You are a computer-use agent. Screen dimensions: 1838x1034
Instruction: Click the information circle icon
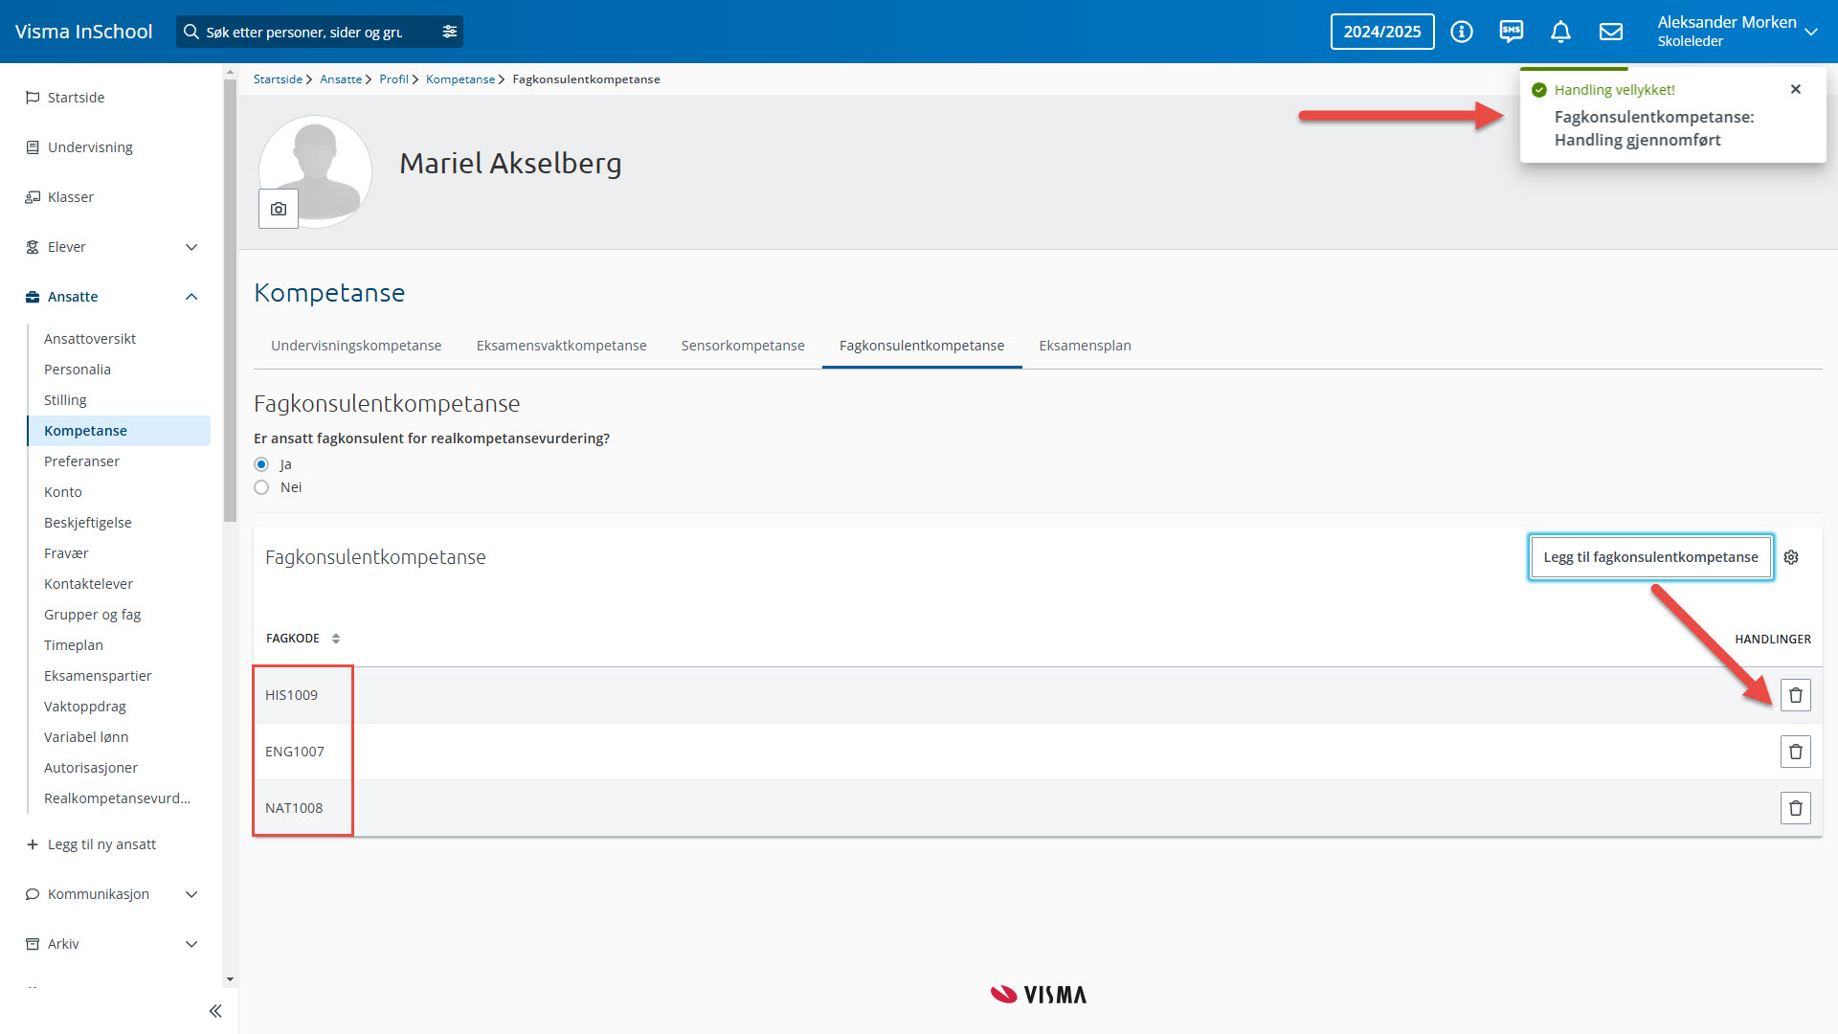1461,32
